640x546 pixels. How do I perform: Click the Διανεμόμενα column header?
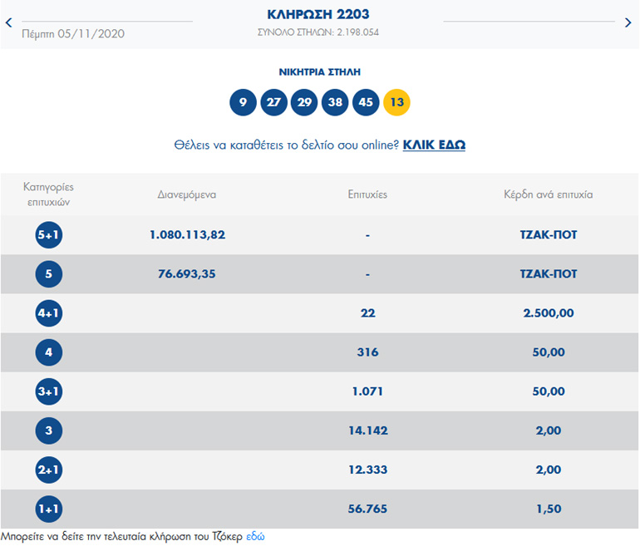pyautogui.click(x=187, y=194)
